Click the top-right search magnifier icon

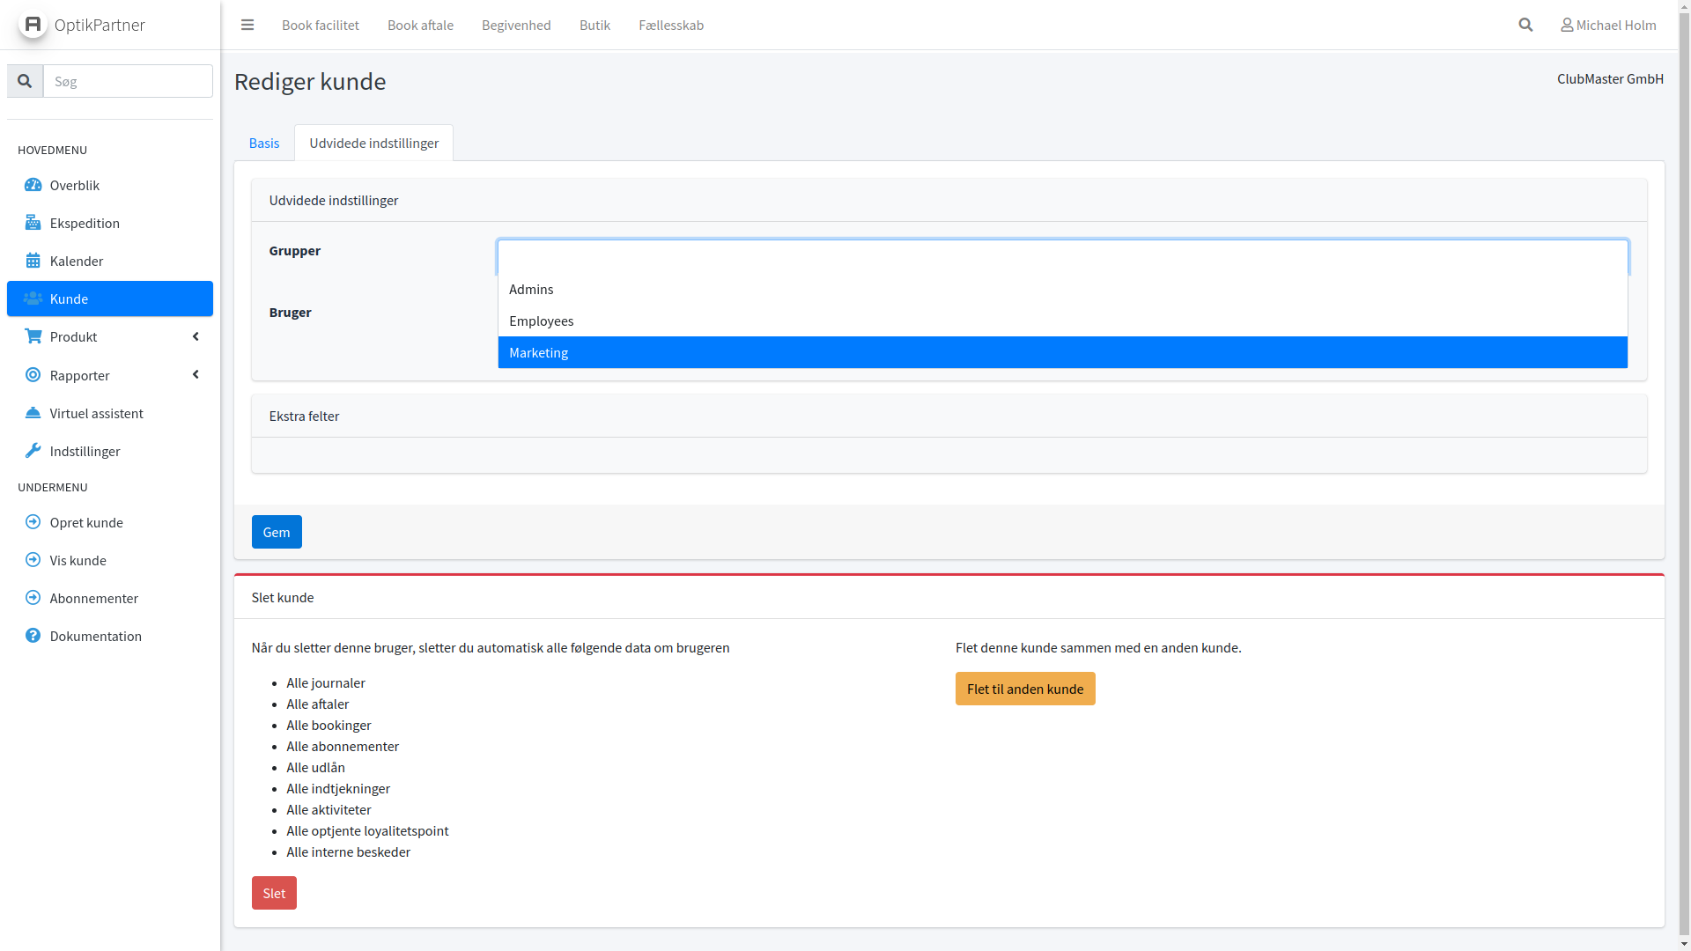coord(1525,25)
